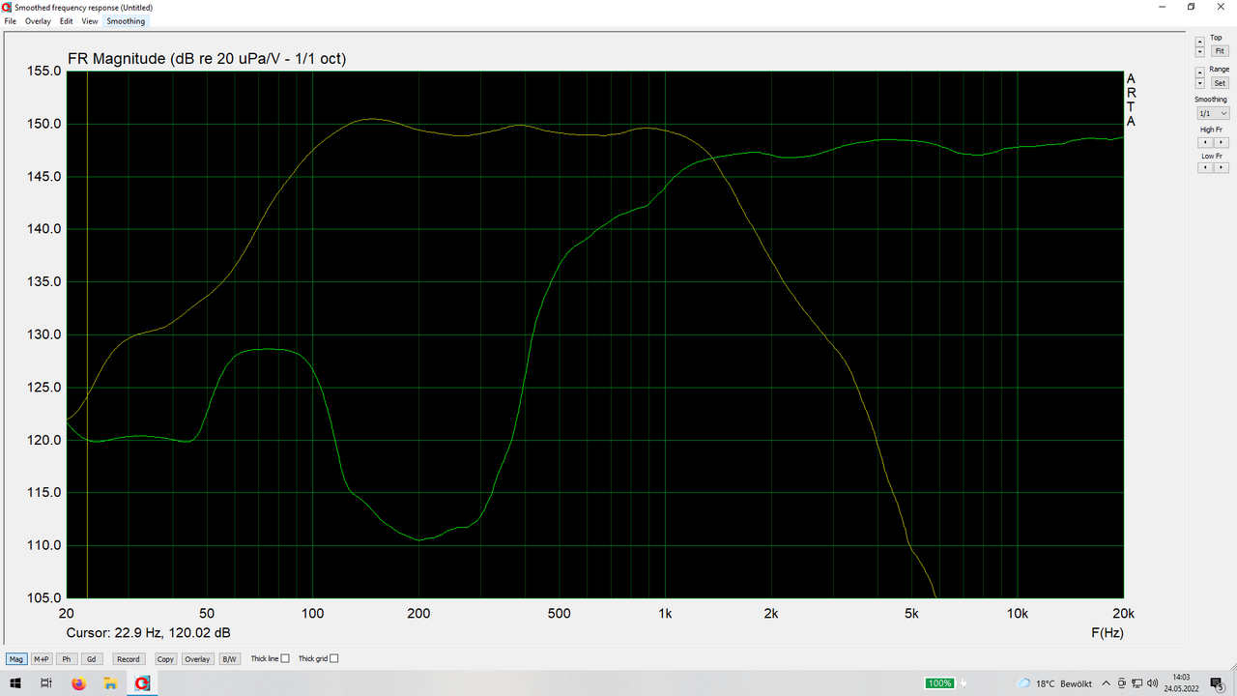Click the ARTA vertical label in graph
Screen dimensions: 1237x696
click(x=1131, y=100)
